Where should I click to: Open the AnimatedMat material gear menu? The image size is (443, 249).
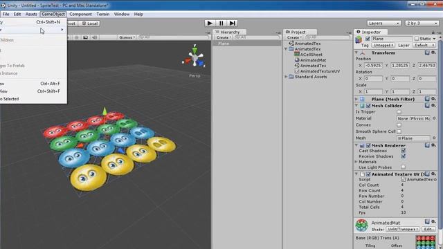click(x=433, y=222)
